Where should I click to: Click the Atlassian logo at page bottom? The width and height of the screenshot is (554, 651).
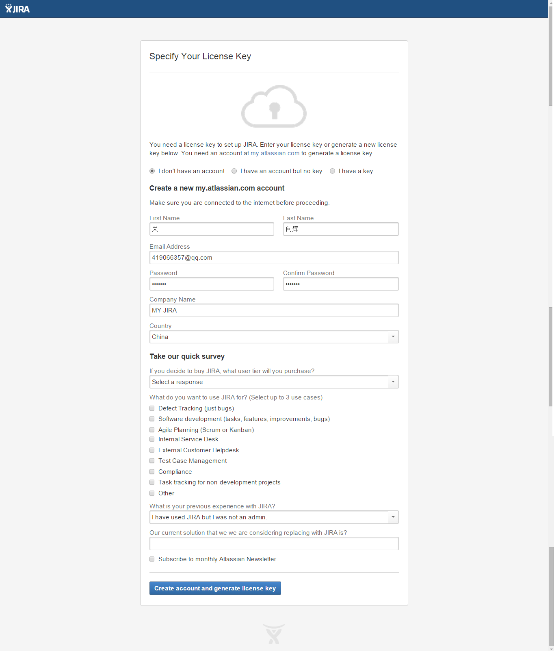tap(274, 634)
